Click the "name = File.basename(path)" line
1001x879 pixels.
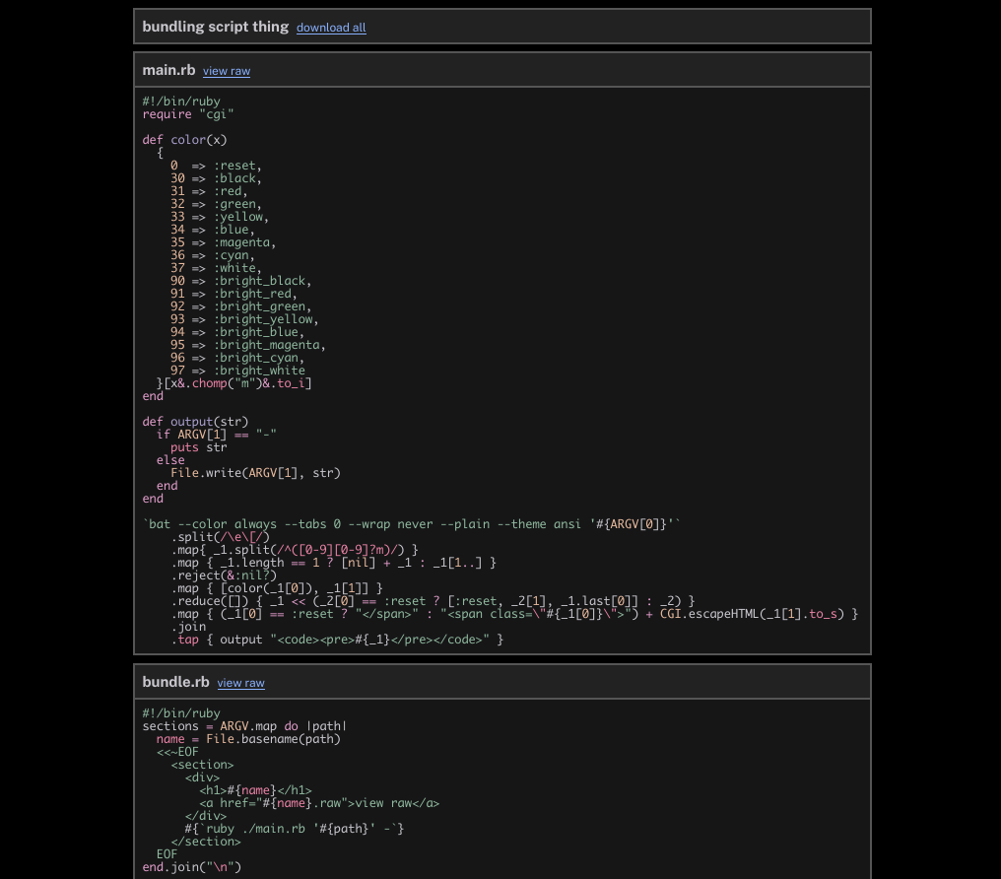(248, 739)
